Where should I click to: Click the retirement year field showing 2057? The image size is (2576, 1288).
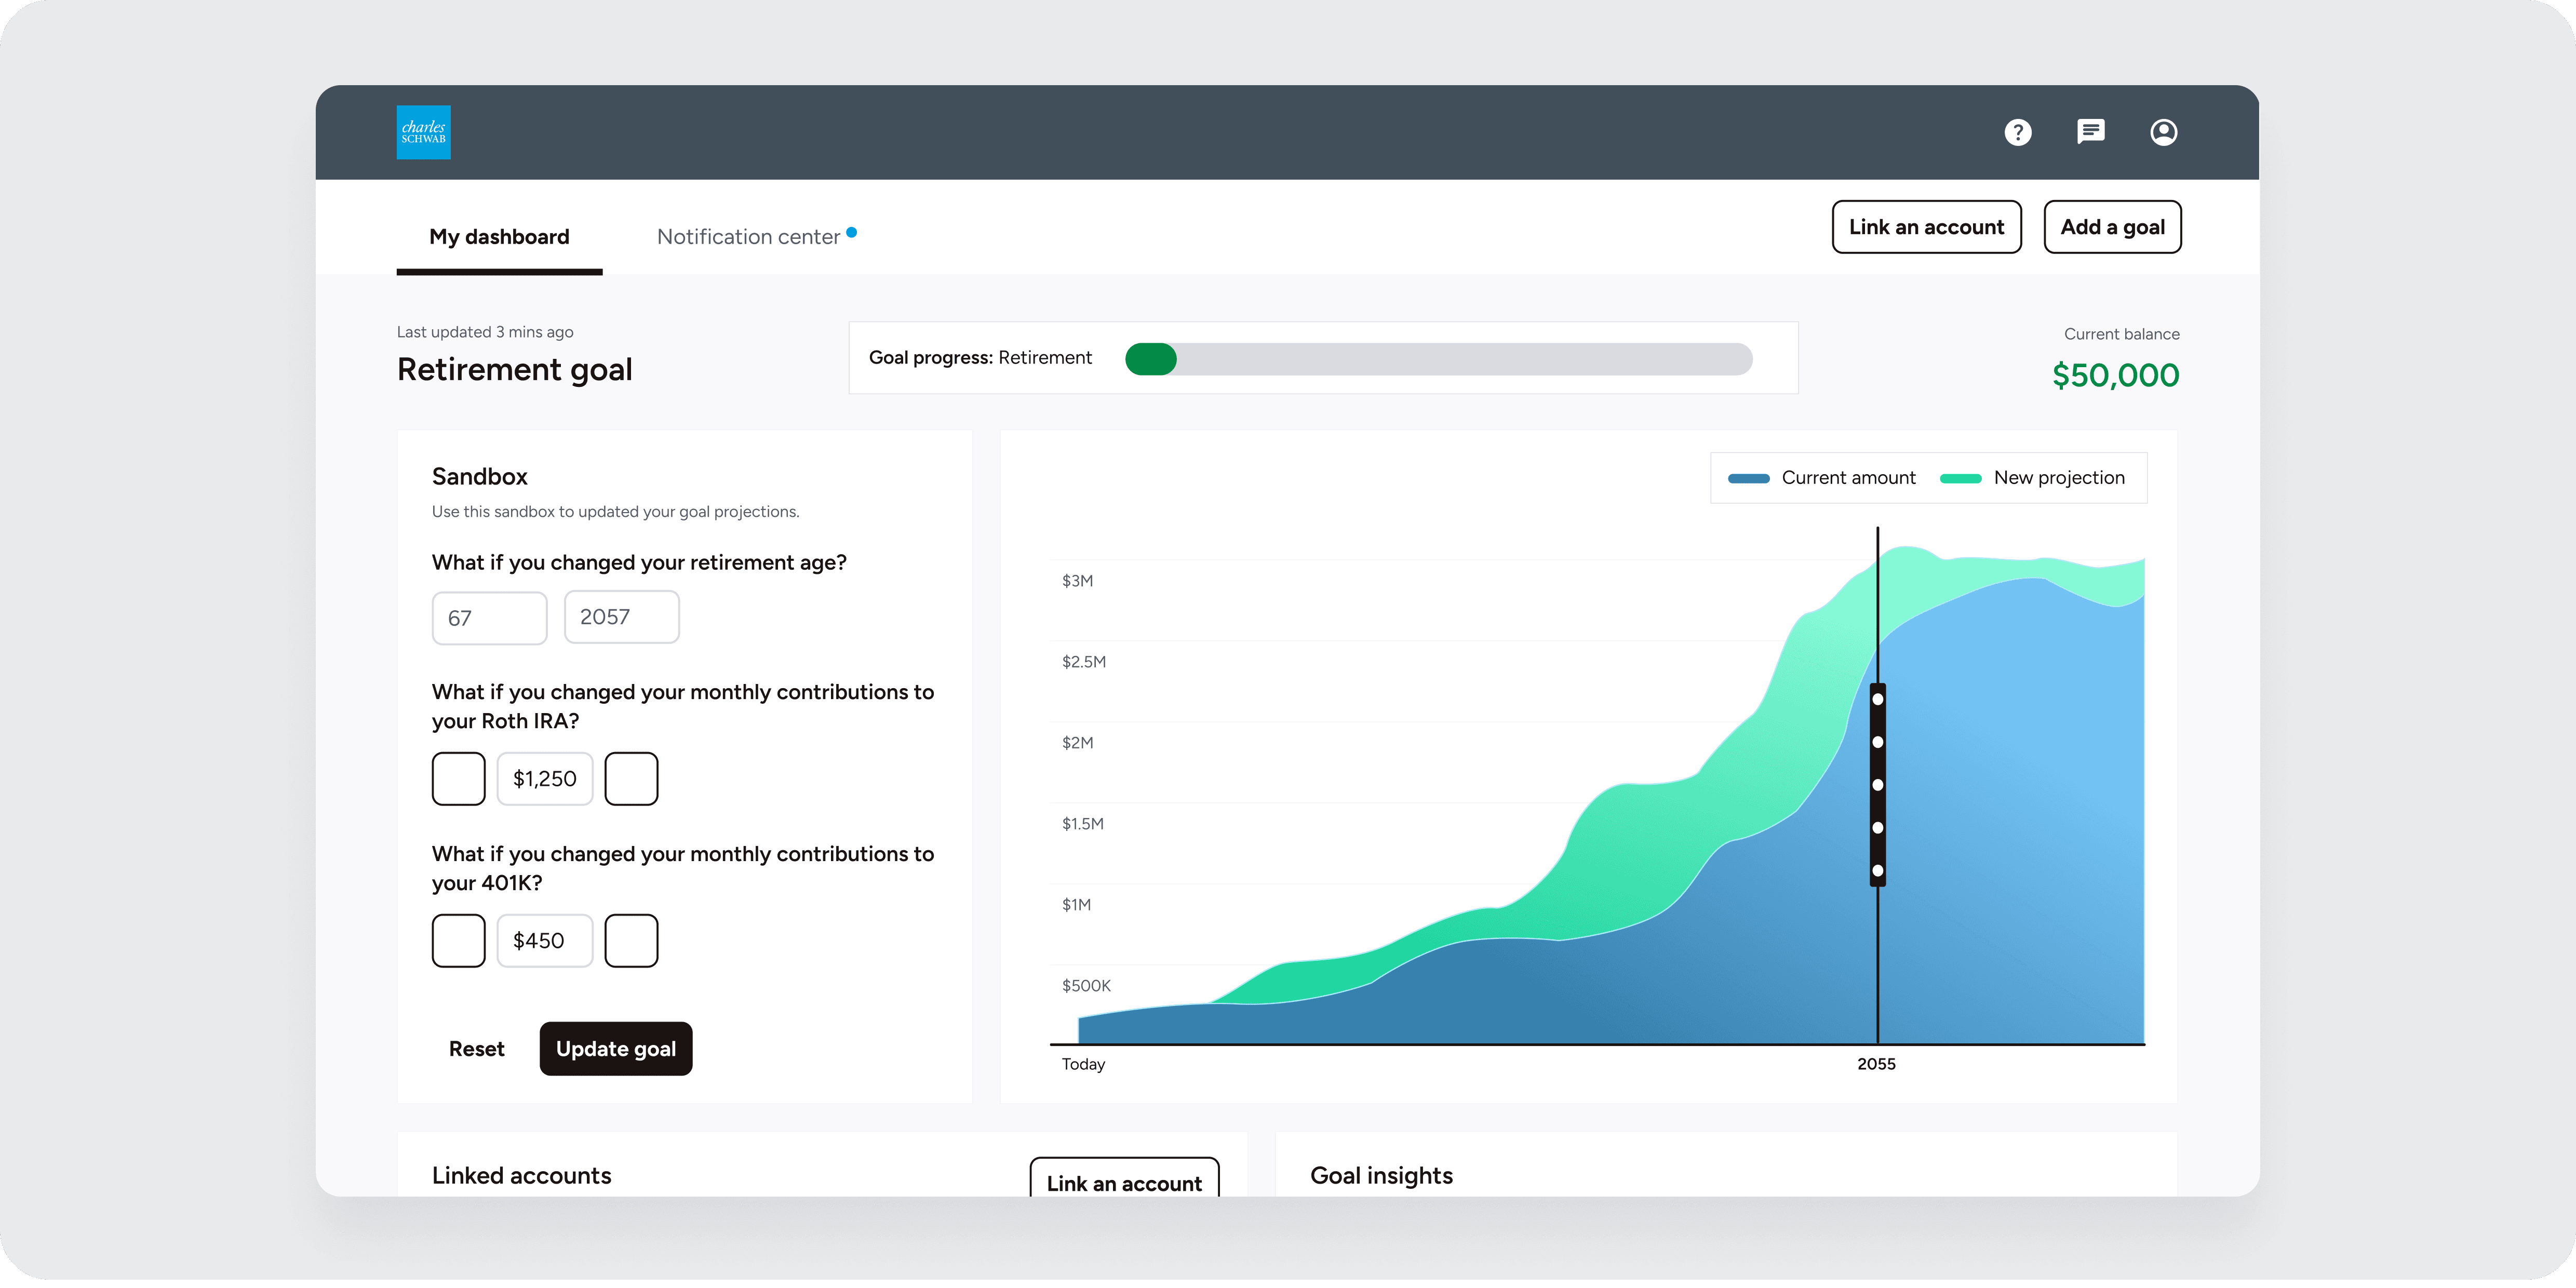[x=621, y=617]
